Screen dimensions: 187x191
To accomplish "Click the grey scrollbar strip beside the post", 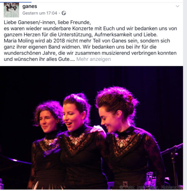I will 185,95.
